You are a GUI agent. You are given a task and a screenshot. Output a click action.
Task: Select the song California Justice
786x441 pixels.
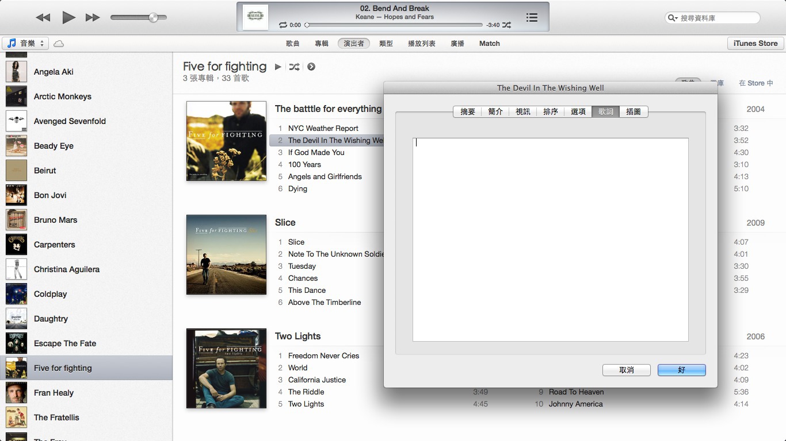317,380
